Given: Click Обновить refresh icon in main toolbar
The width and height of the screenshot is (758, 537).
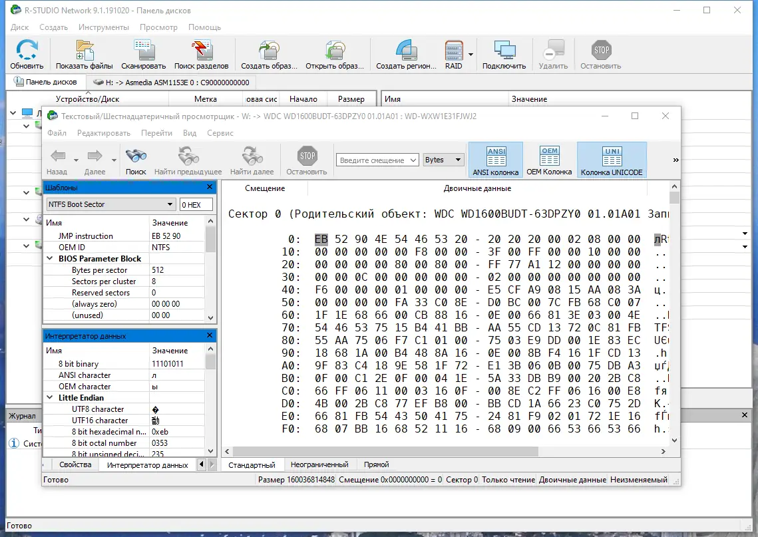Looking at the screenshot, I should [27, 51].
